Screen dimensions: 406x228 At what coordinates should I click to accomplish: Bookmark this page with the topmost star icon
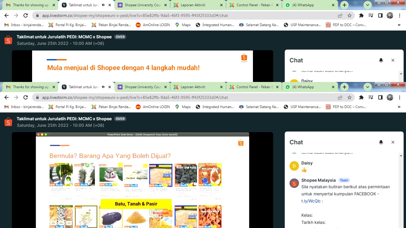point(350,15)
